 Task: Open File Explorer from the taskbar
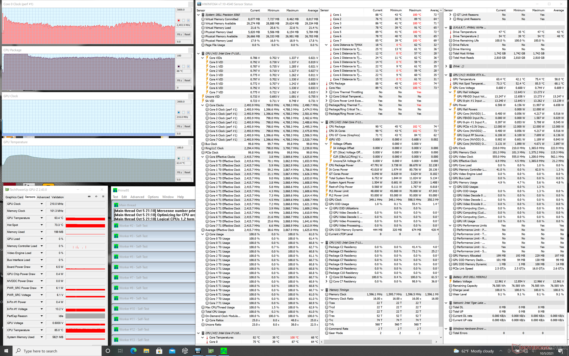coord(146,351)
